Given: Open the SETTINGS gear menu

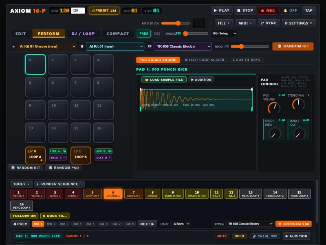Looking at the screenshot, I should pos(298,23).
